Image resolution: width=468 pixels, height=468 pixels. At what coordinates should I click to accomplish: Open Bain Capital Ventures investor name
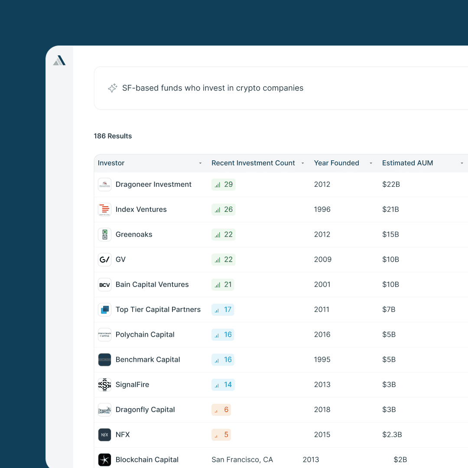pos(152,285)
